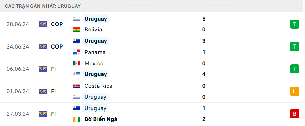Click the green T badge for the Mexico match
The image size is (305, 126).
295,69
